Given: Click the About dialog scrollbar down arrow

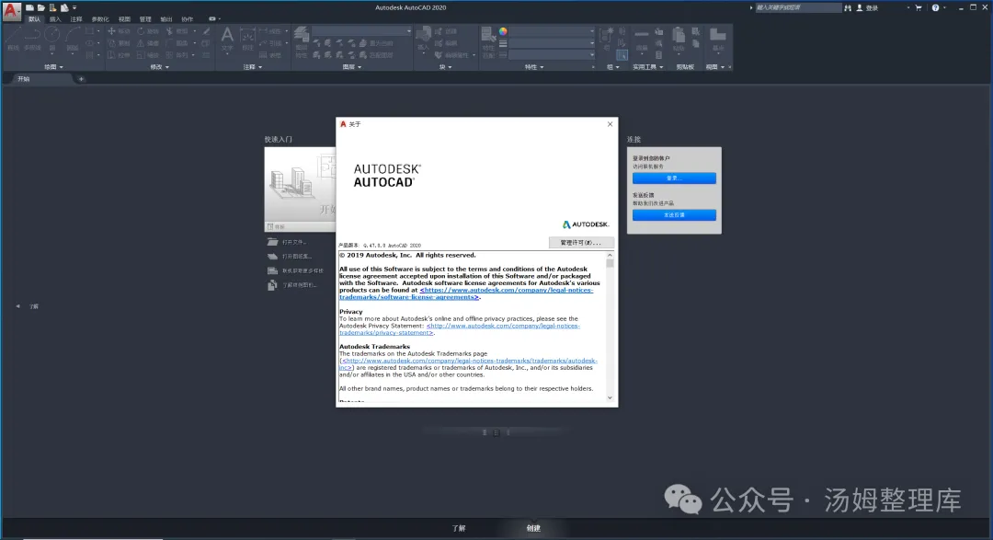Looking at the screenshot, I should click(x=610, y=398).
